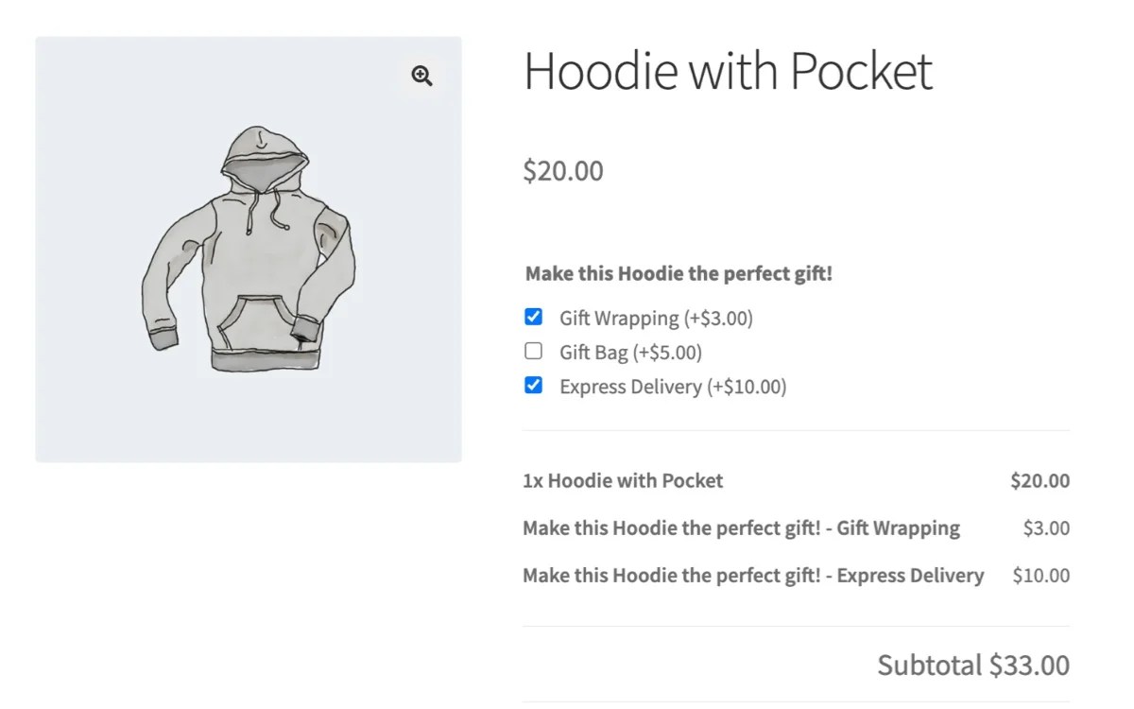
Task: Click the $20.00 price text
Action: tap(562, 171)
